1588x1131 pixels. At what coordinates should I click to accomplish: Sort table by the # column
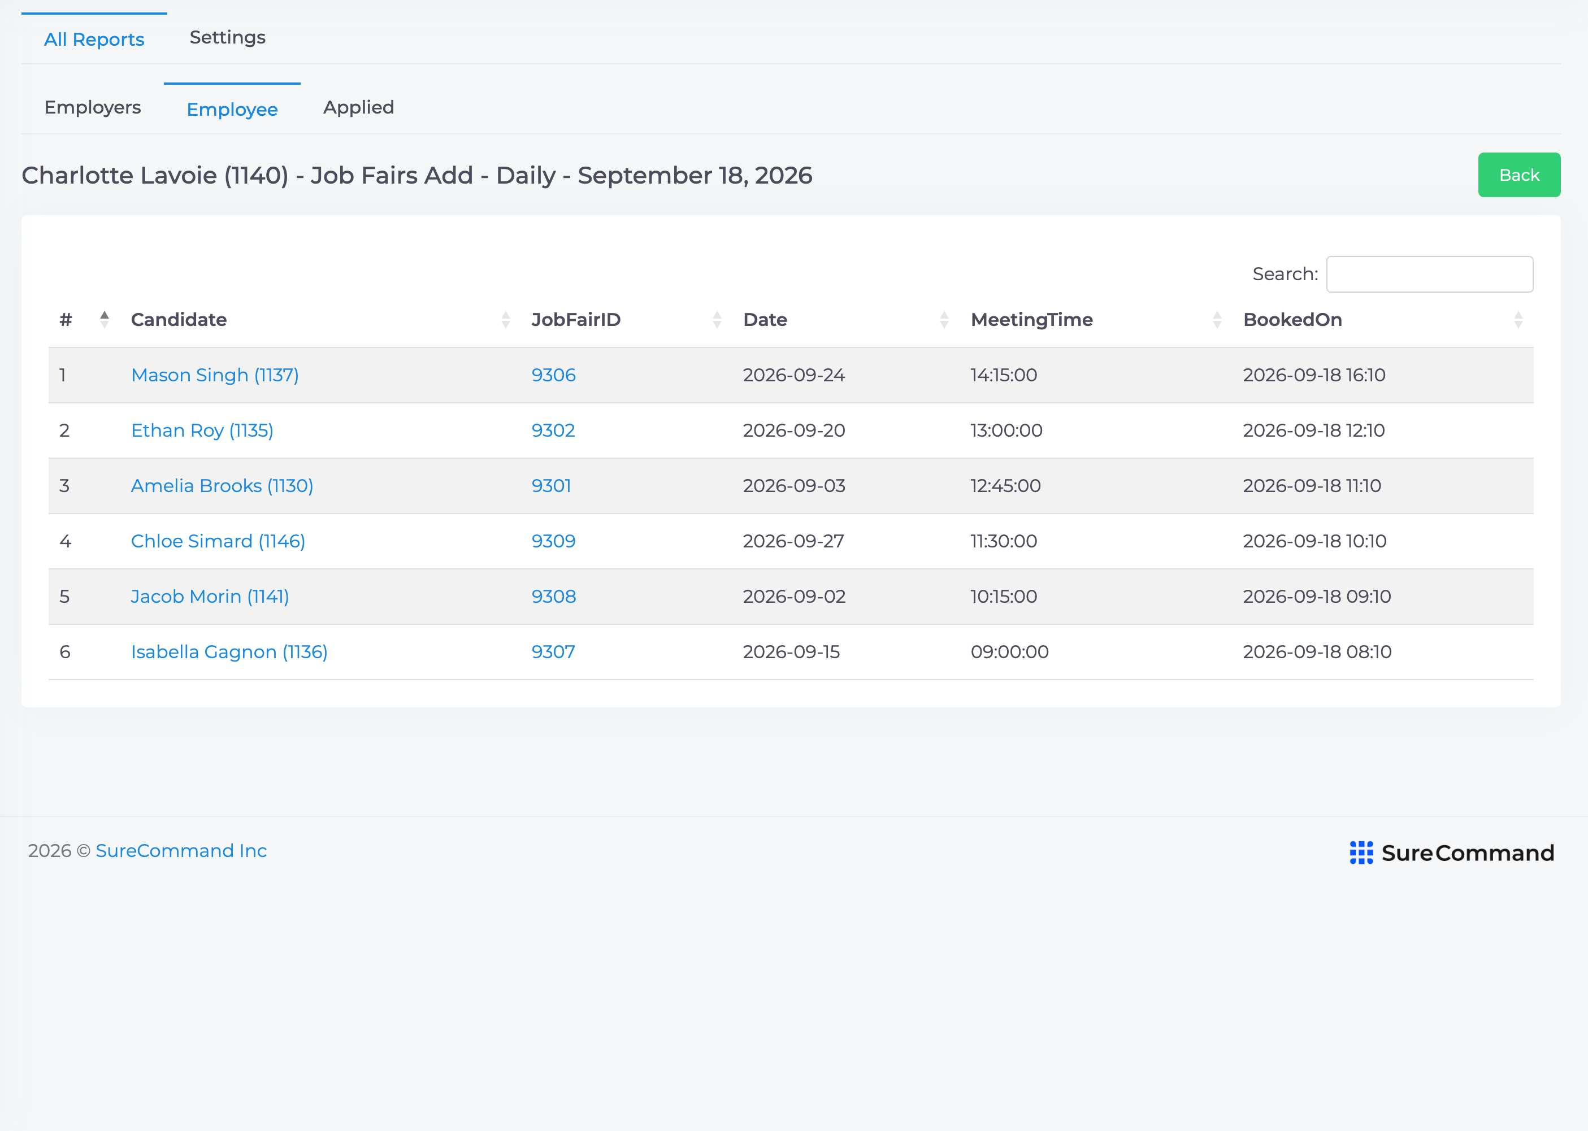tap(66, 320)
